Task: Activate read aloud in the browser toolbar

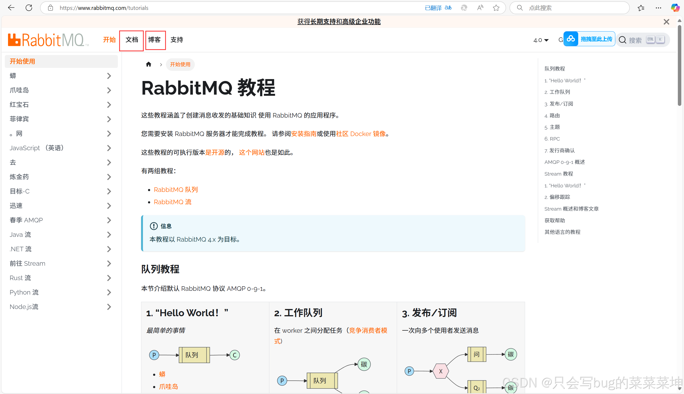Action: [x=480, y=7]
